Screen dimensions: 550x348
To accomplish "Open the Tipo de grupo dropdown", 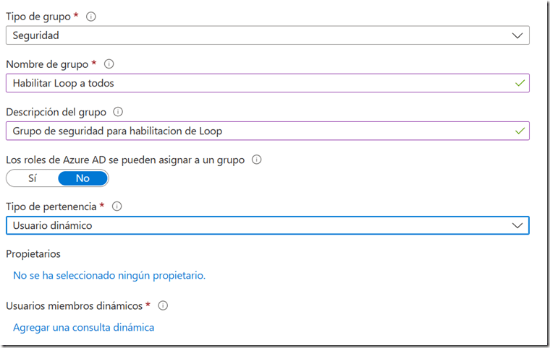I will click(x=267, y=35).
